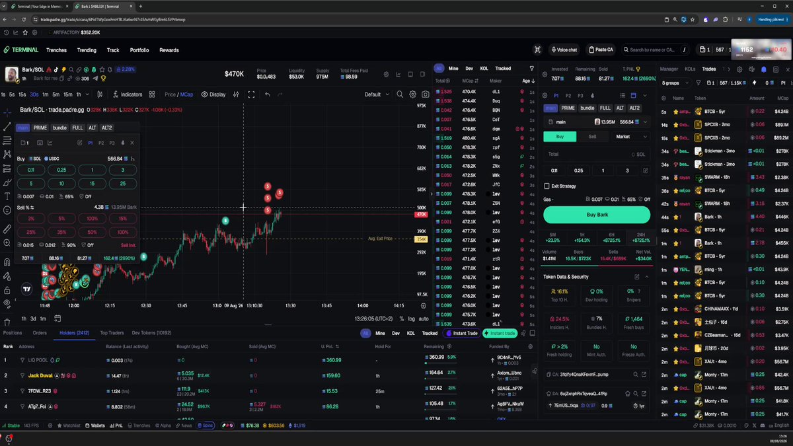Click the Voice chat button
Viewport: 793px width, 446px height.
click(x=564, y=50)
